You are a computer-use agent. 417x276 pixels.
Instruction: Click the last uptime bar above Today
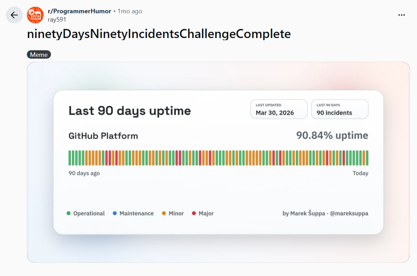coord(367,158)
